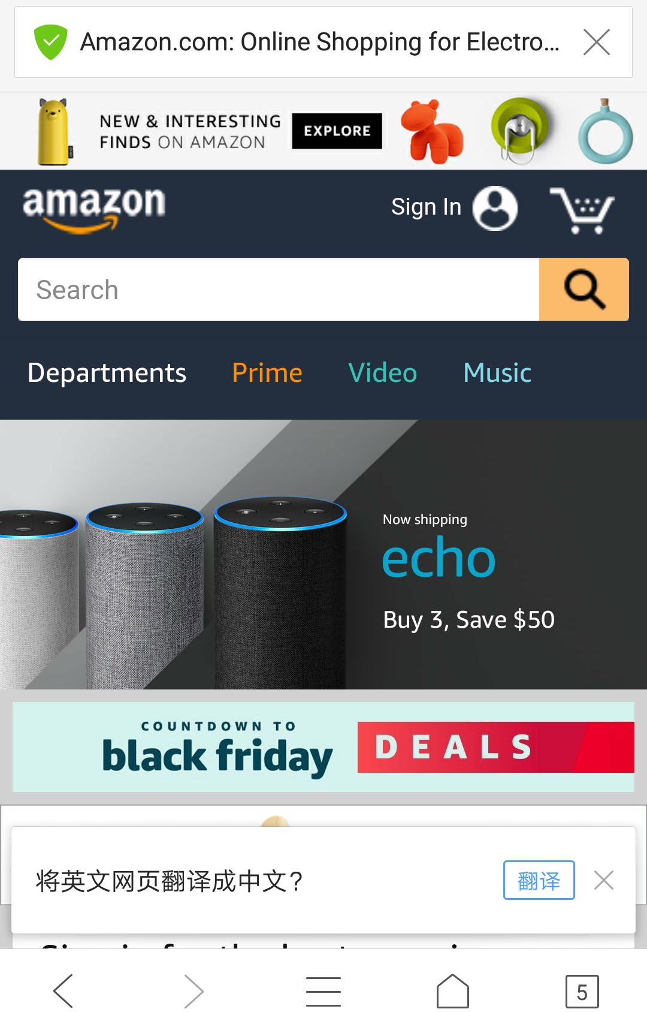The height and width of the screenshot is (1012, 647).
Task: Open the Departments menu
Action: (x=107, y=373)
